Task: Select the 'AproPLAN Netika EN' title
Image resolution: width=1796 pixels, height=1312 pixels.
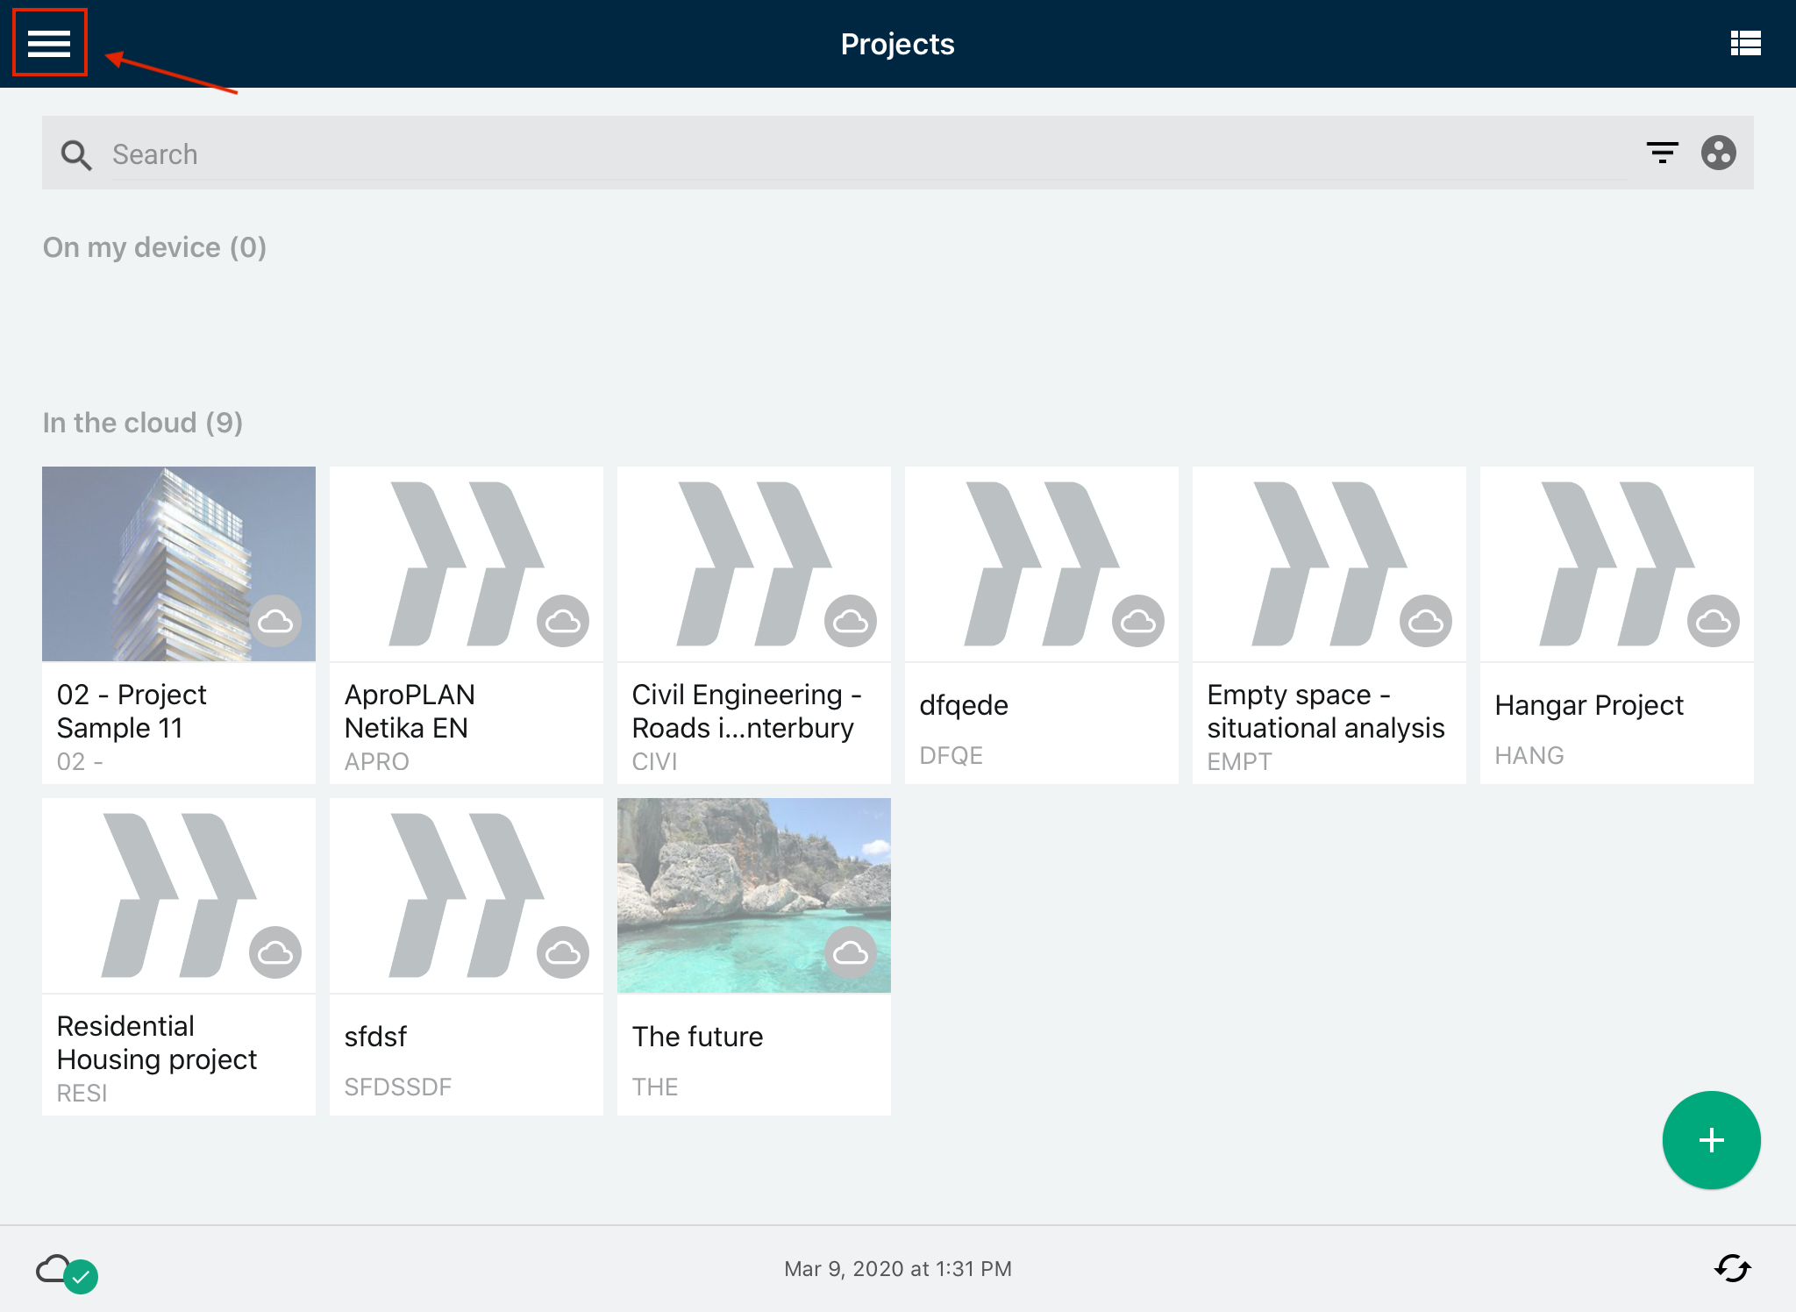Action: click(x=410, y=711)
